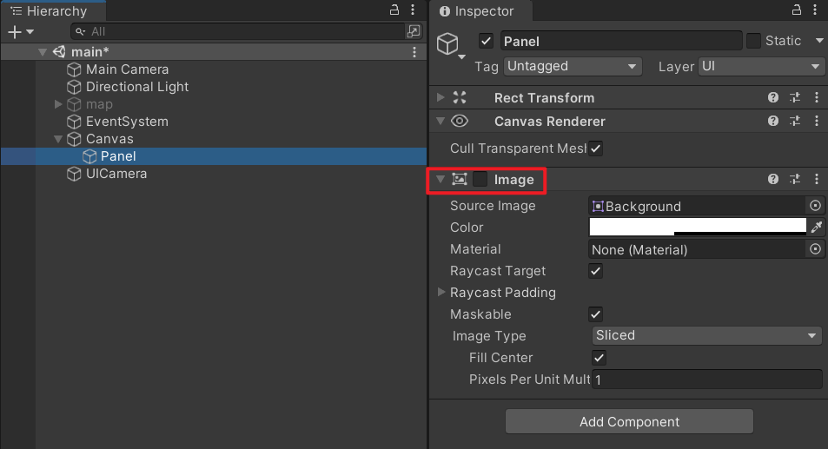
Task: Open the Image Type Sliced dropdown
Action: point(707,335)
